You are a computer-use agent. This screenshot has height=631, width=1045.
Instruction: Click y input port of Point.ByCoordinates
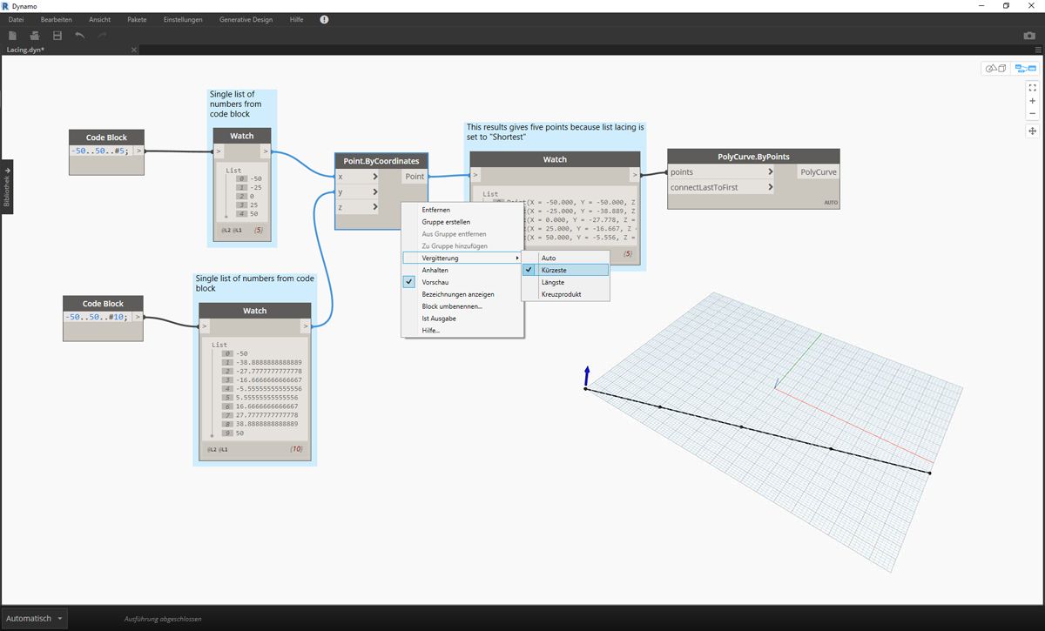[x=358, y=191]
